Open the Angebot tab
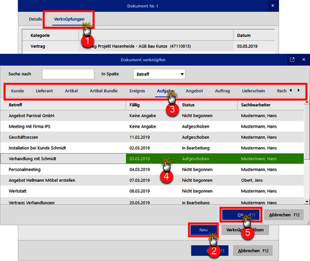 click(x=194, y=91)
